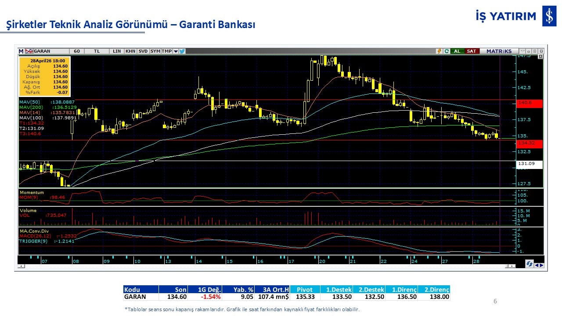The width and height of the screenshot is (562, 316).
Task: Click the lightning bolt quick-order icon
Action: coord(439,51)
